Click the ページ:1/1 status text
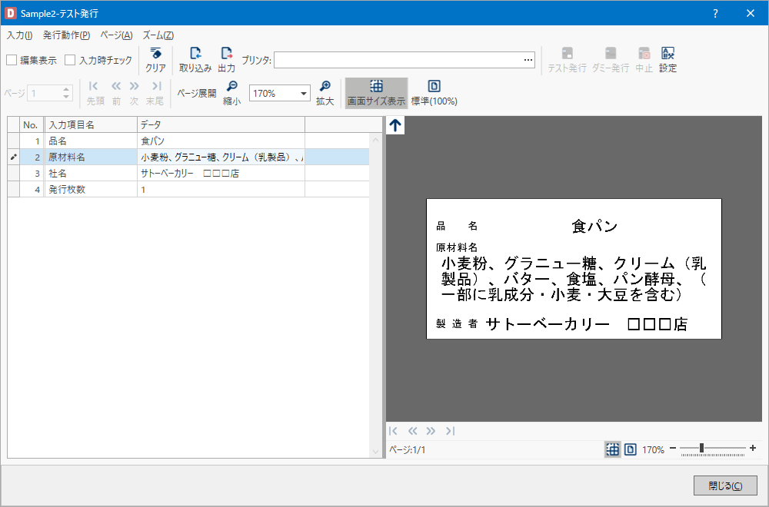The width and height of the screenshot is (769, 507). coord(407,449)
